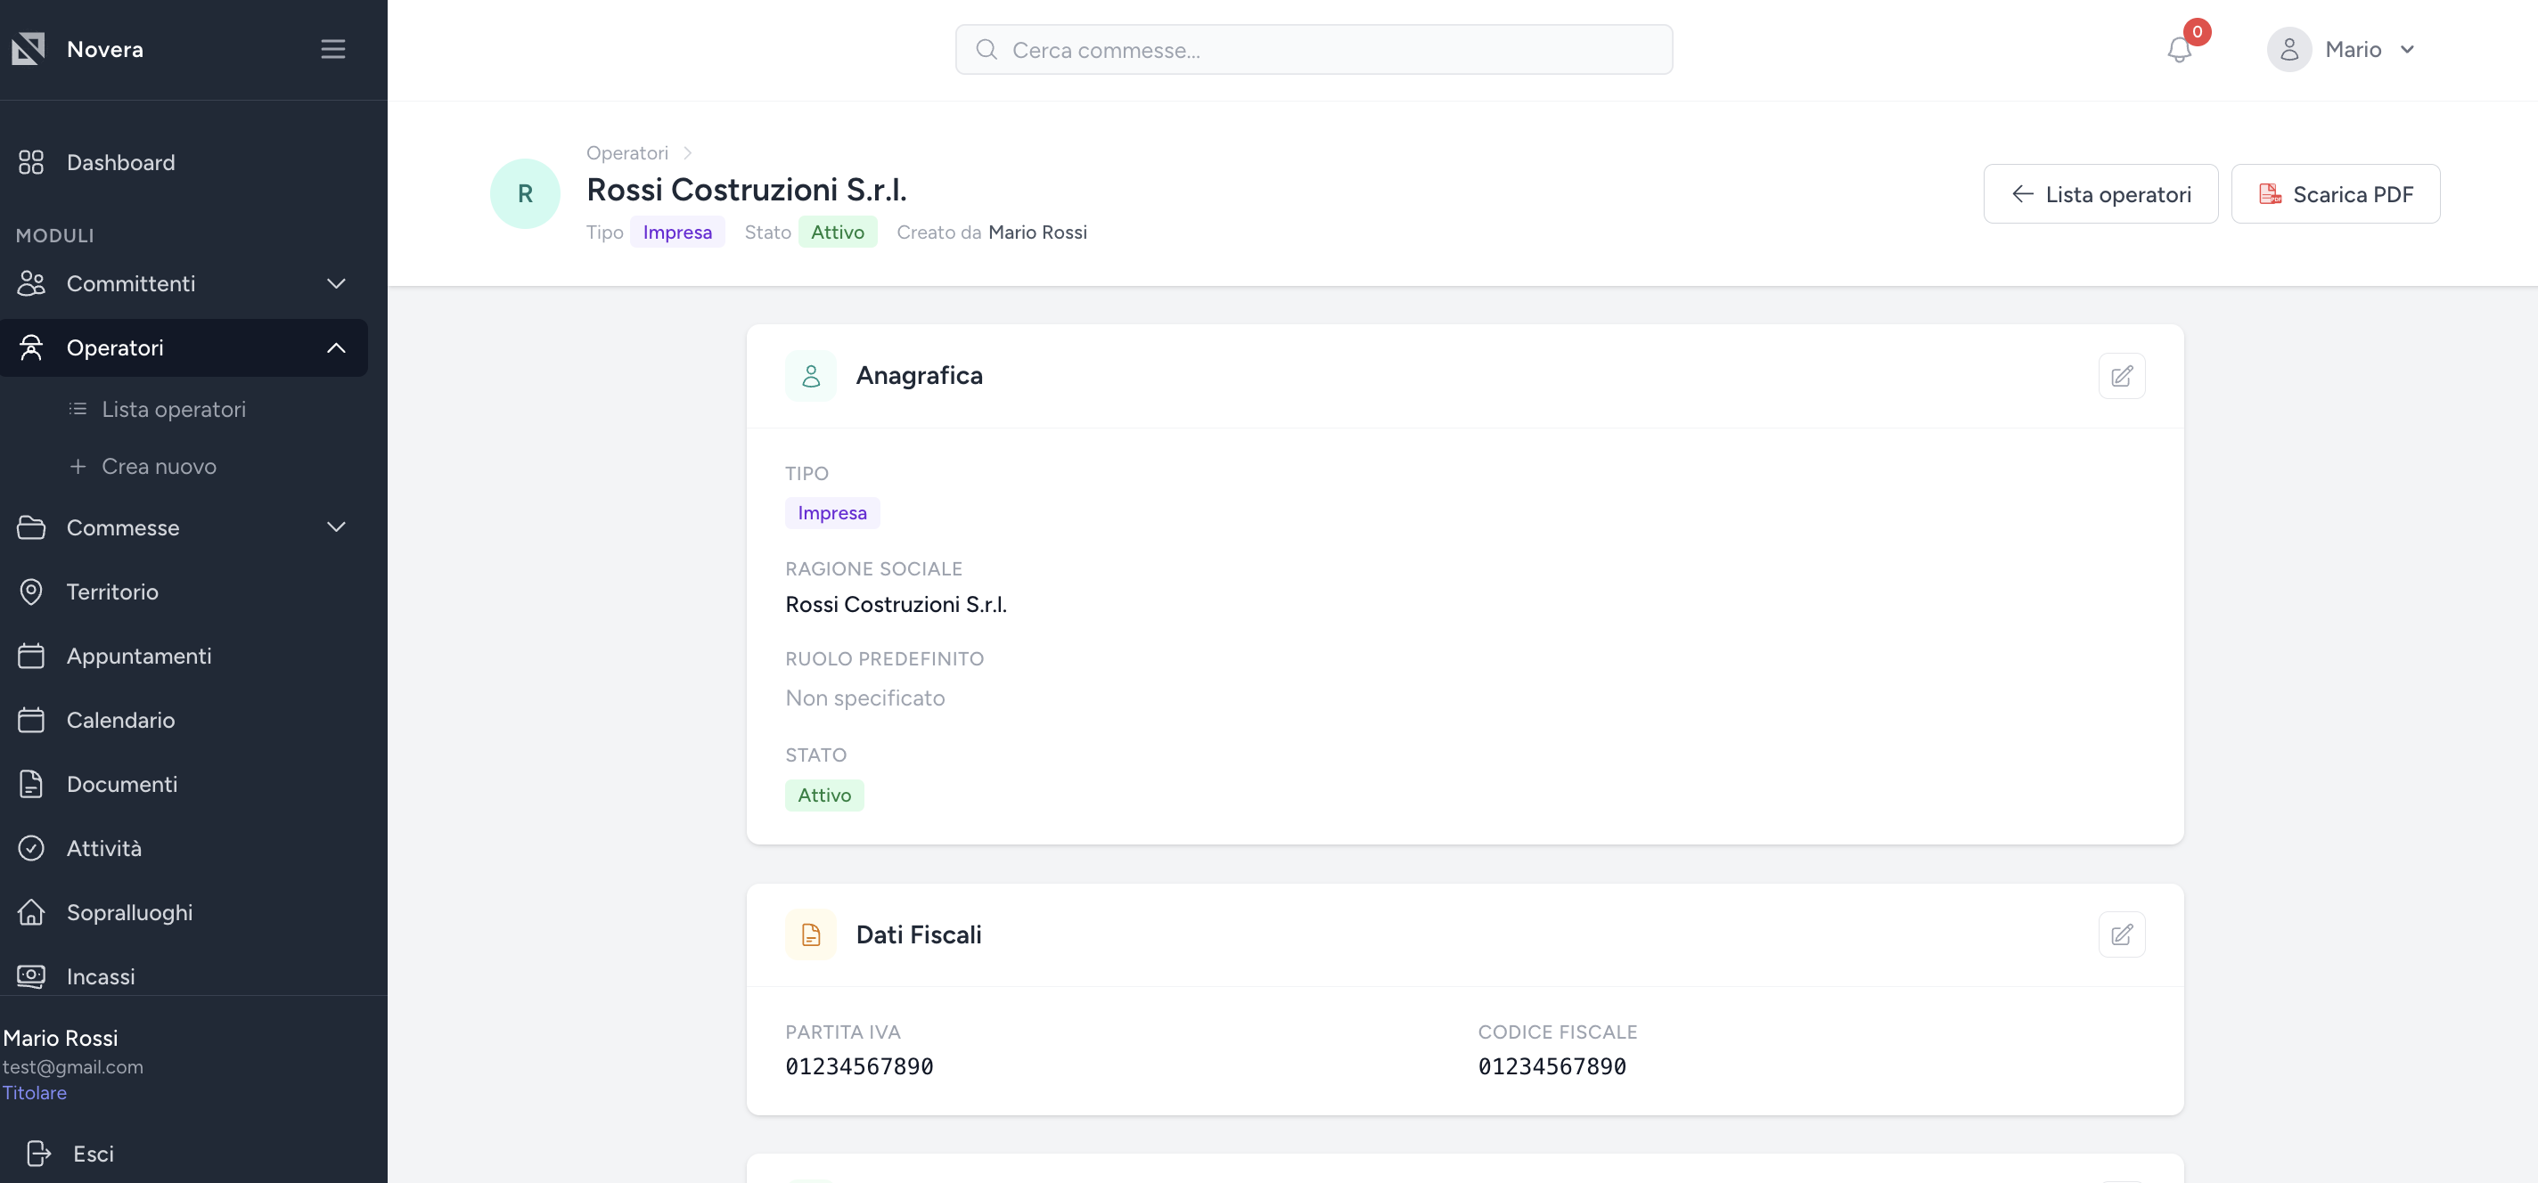
Task: Click the search magnifier icon
Action: click(x=987, y=49)
